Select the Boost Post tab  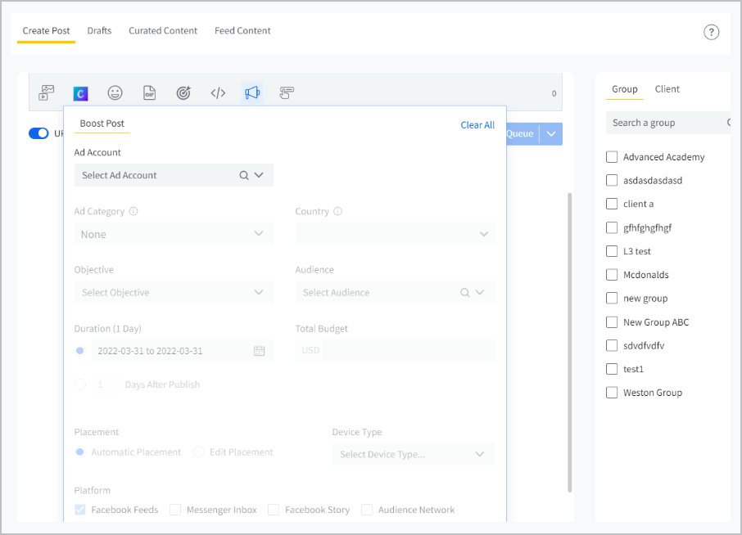(102, 124)
